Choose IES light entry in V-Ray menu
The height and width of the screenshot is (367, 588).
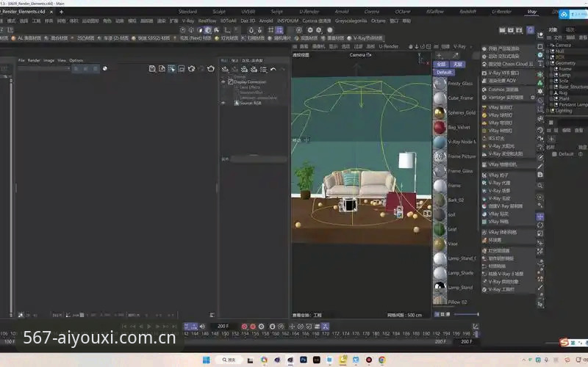click(x=495, y=138)
